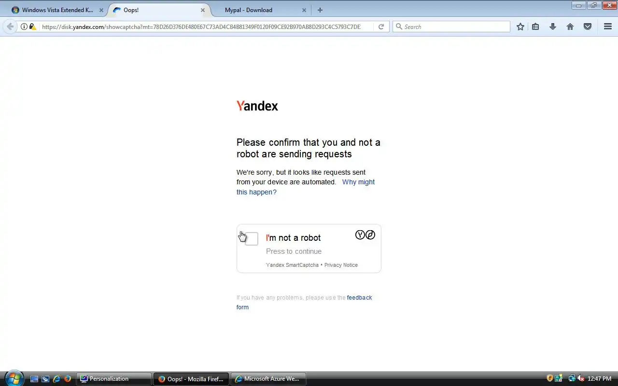The width and height of the screenshot is (618, 386).
Task: Restore down the Firefox window
Action: [593, 5]
